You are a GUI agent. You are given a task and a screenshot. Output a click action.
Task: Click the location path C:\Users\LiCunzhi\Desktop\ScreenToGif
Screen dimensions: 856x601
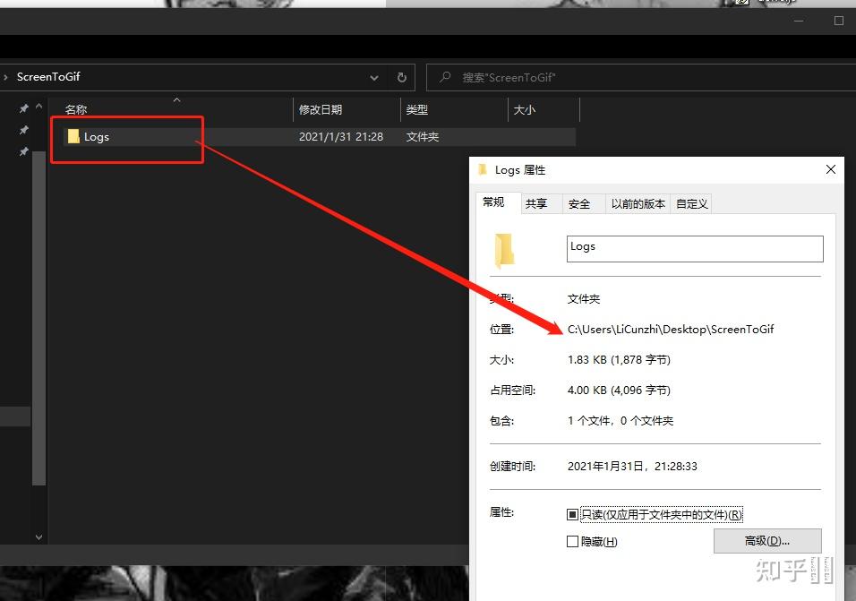click(x=671, y=329)
